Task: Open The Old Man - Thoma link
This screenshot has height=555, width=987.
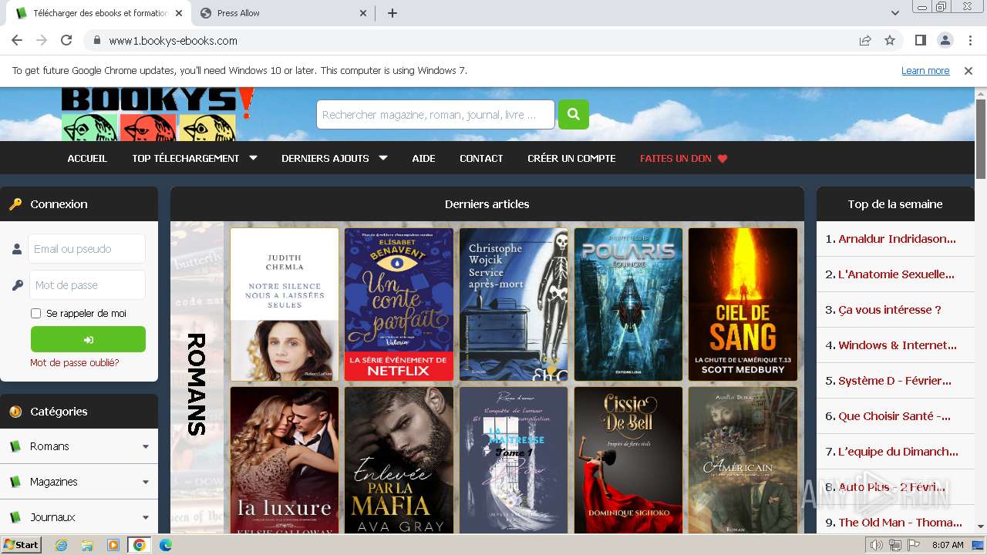Action: [900, 523]
